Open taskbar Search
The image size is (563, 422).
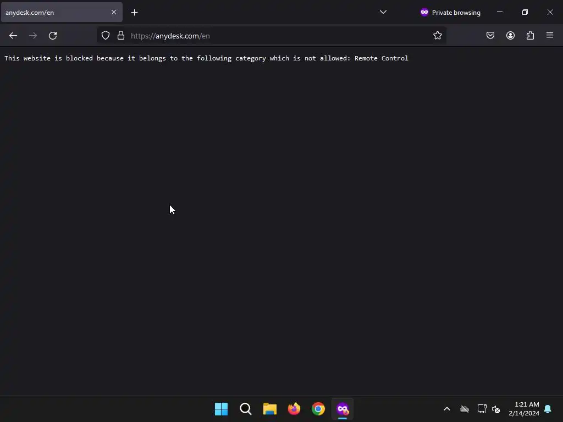(246, 409)
